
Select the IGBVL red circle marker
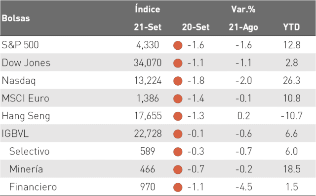coord(178,134)
